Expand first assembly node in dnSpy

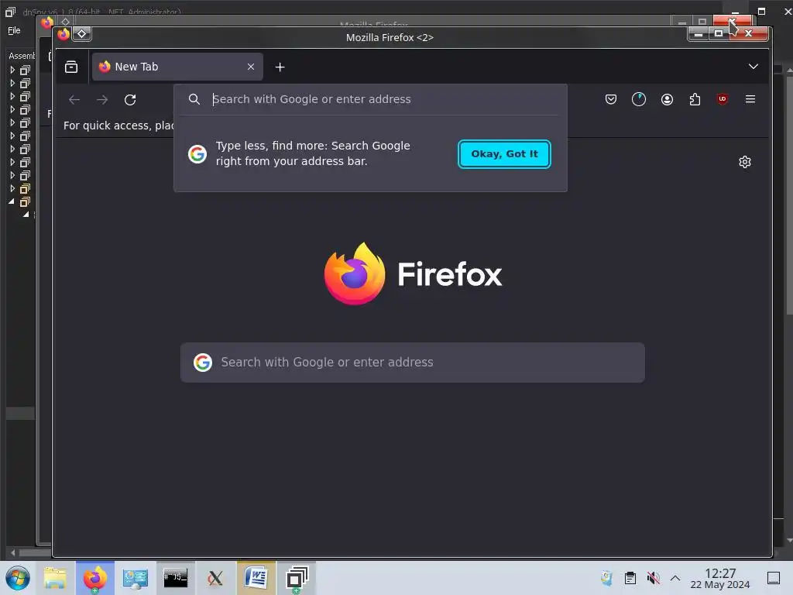point(12,70)
